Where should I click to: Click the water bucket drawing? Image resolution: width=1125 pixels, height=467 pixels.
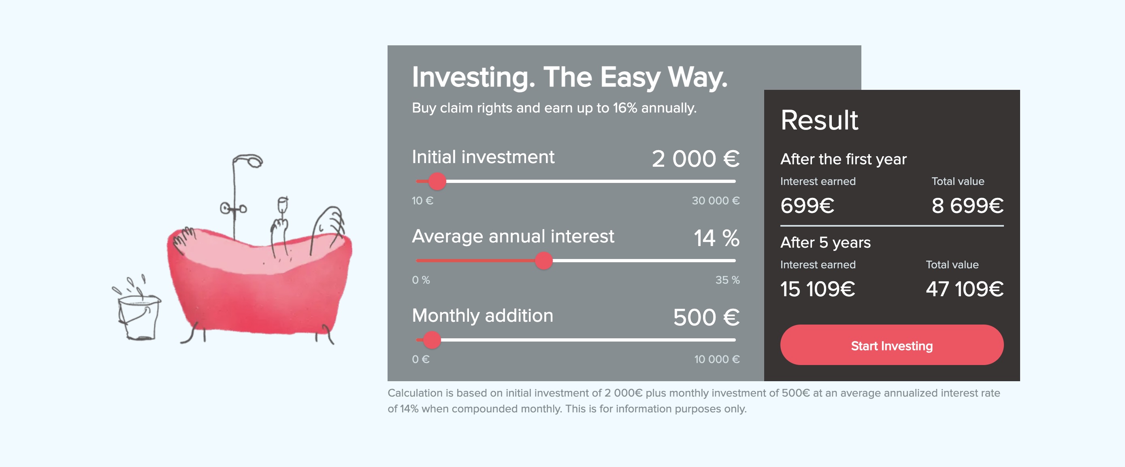pyautogui.click(x=139, y=316)
